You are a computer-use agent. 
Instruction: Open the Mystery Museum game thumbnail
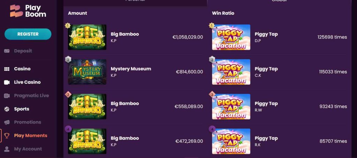[x=87, y=72]
